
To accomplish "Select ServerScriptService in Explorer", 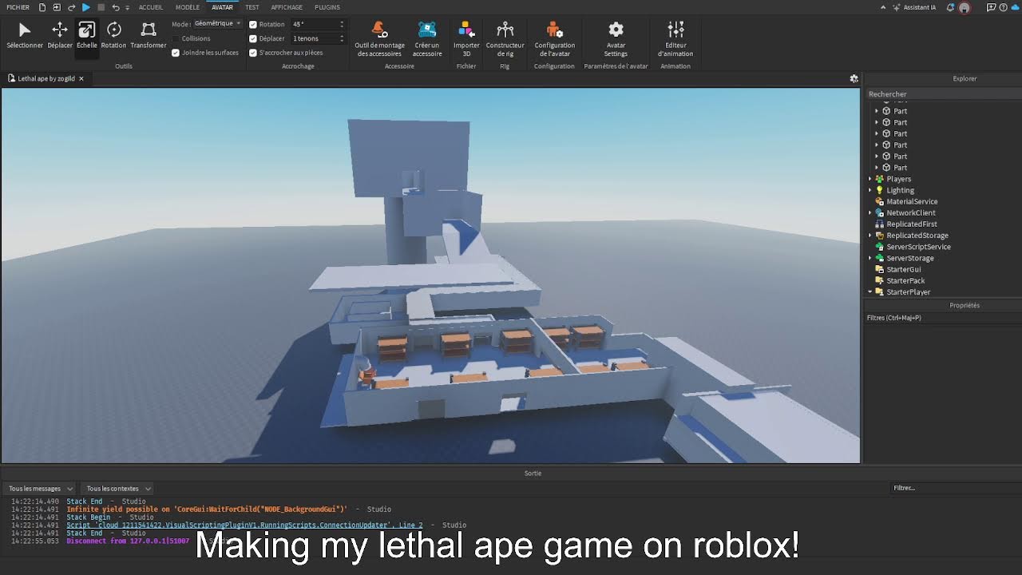I will tap(918, 247).
